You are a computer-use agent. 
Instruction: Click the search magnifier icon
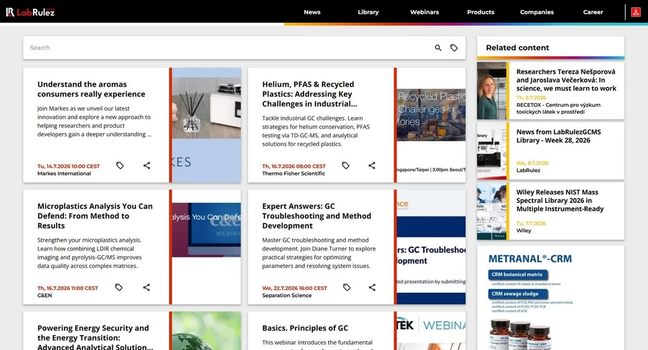438,48
